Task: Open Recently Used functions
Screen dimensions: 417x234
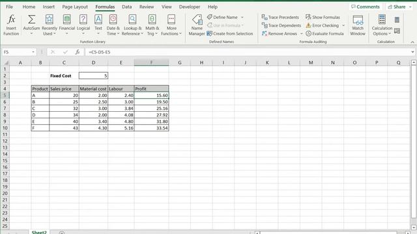Action: point(50,25)
